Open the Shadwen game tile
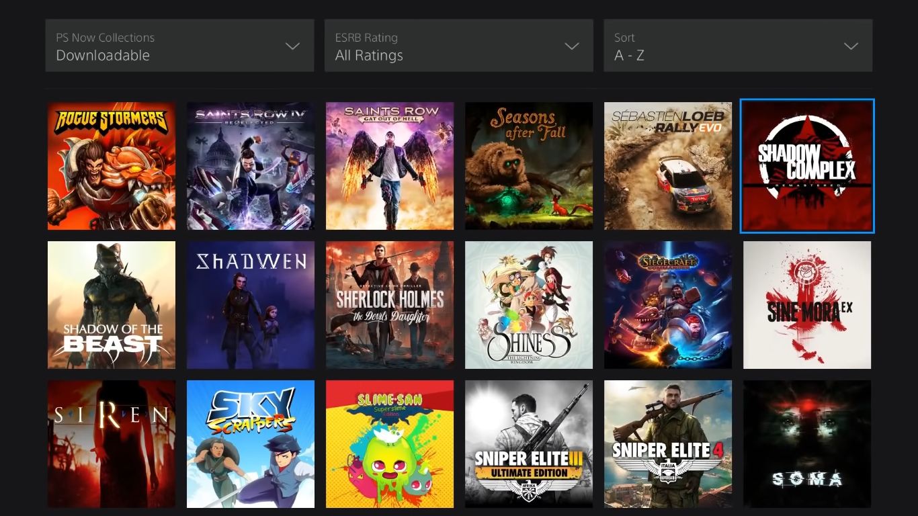Image resolution: width=918 pixels, height=516 pixels. [251, 305]
